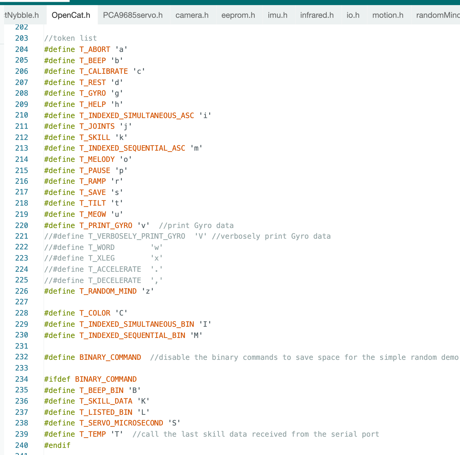Image resolution: width=460 pixels, height=455 pixels.
Task: Click the BINARY_COMMAND macro on the #define line
Action: (x=110, y=357)
